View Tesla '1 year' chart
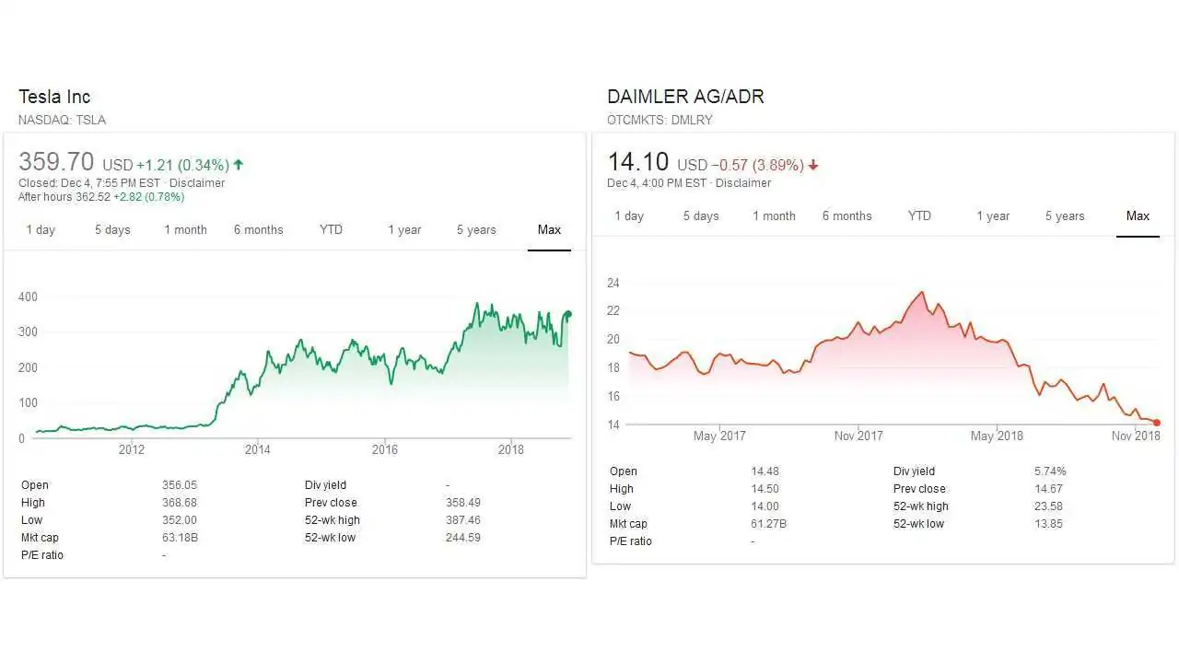Image resolution: width=1179 pixels, height=663 pixels. click(404, 229)
